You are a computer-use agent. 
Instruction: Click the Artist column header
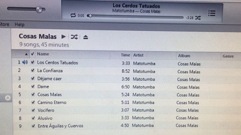138,55
